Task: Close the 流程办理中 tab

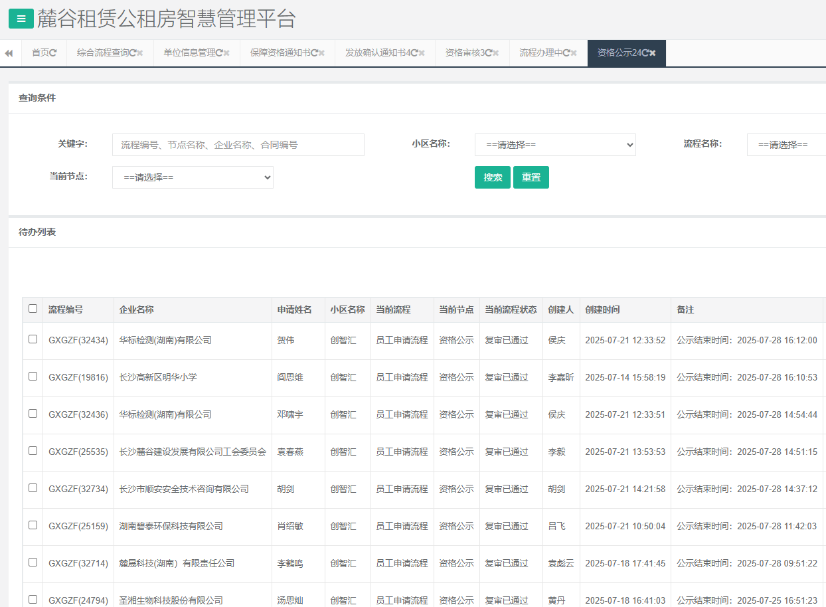Action: click(x=574, y=53)
